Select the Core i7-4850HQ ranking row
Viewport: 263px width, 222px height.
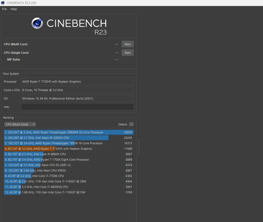pyautogui.click(x=69, y=187)
